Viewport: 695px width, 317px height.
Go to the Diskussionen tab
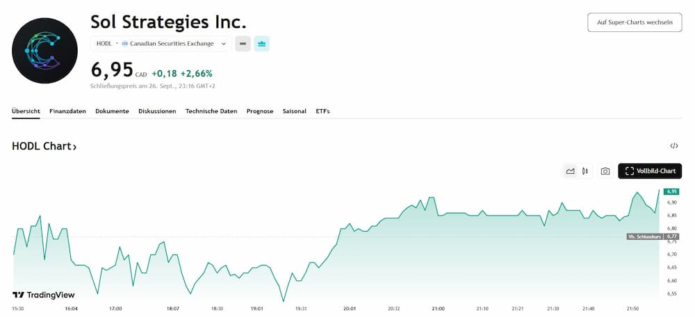(x=157, y=111)
